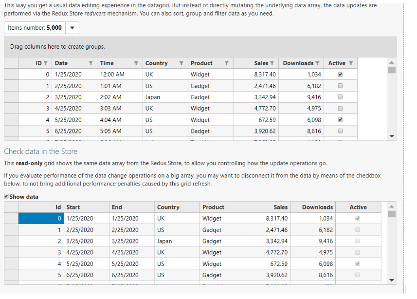Expand the Items number dropdown
Screen dimensions: 417x299
(x=72, y=28)
